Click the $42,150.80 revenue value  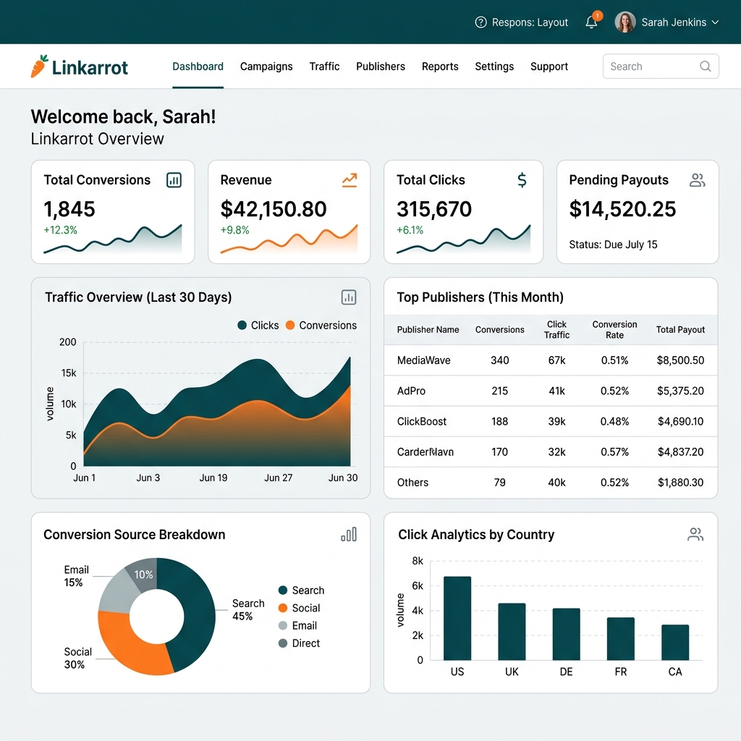click(x=274, y=209)
